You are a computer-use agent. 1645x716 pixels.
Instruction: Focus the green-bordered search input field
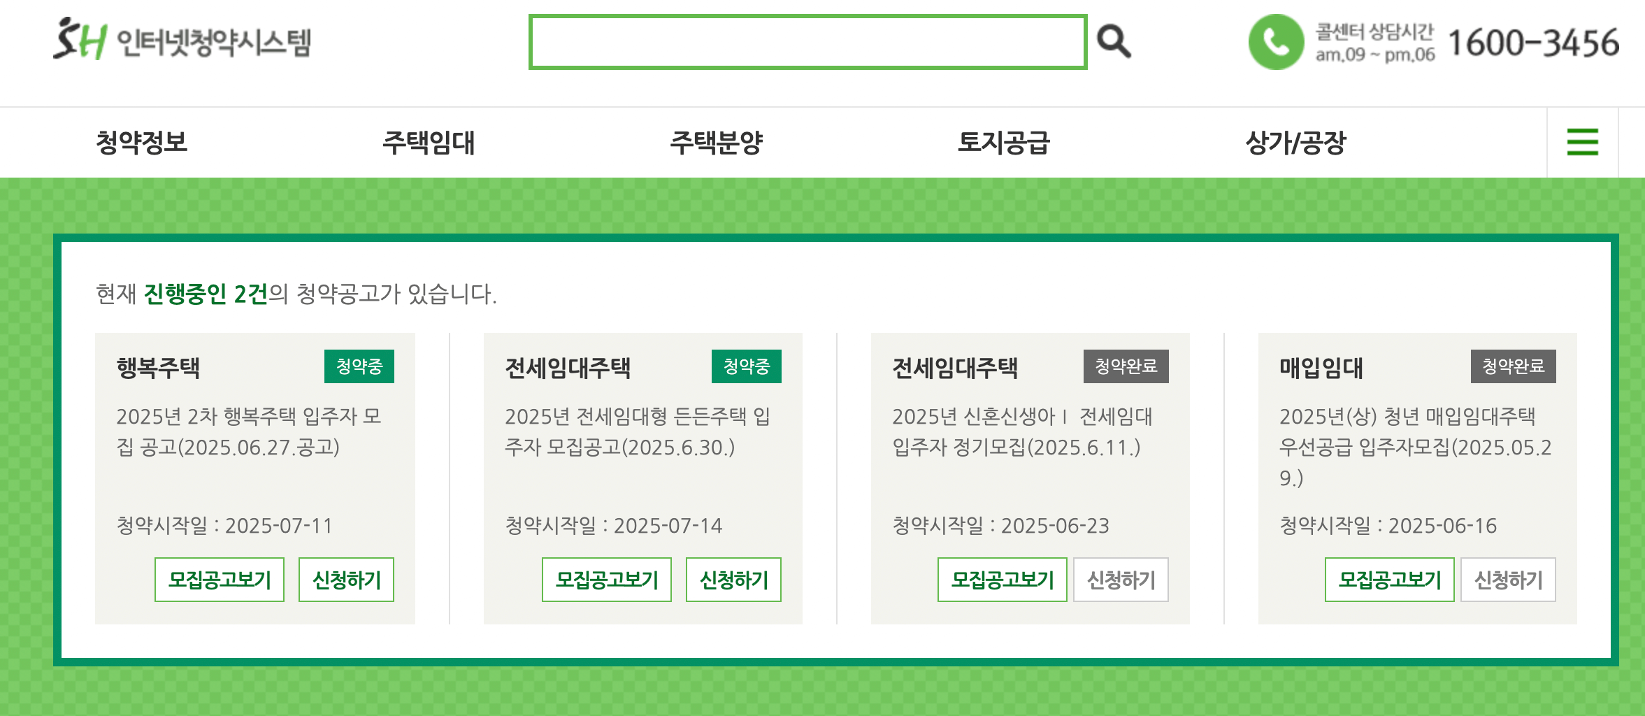[x=807, y=42]
